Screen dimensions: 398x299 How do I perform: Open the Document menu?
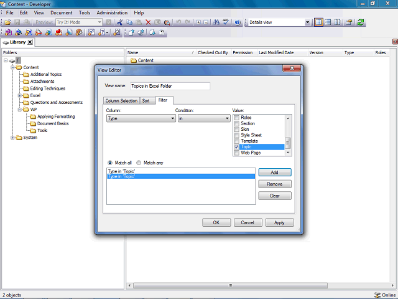[61, 12]
